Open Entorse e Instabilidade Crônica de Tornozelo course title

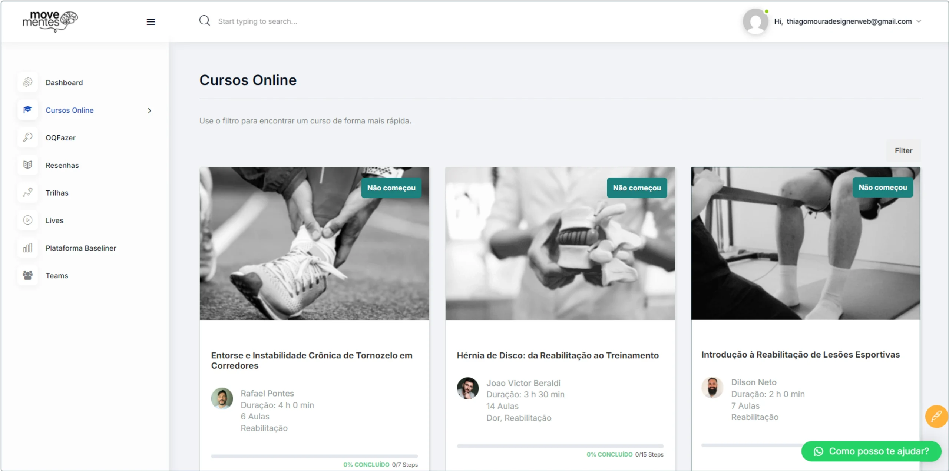point(312,360)
